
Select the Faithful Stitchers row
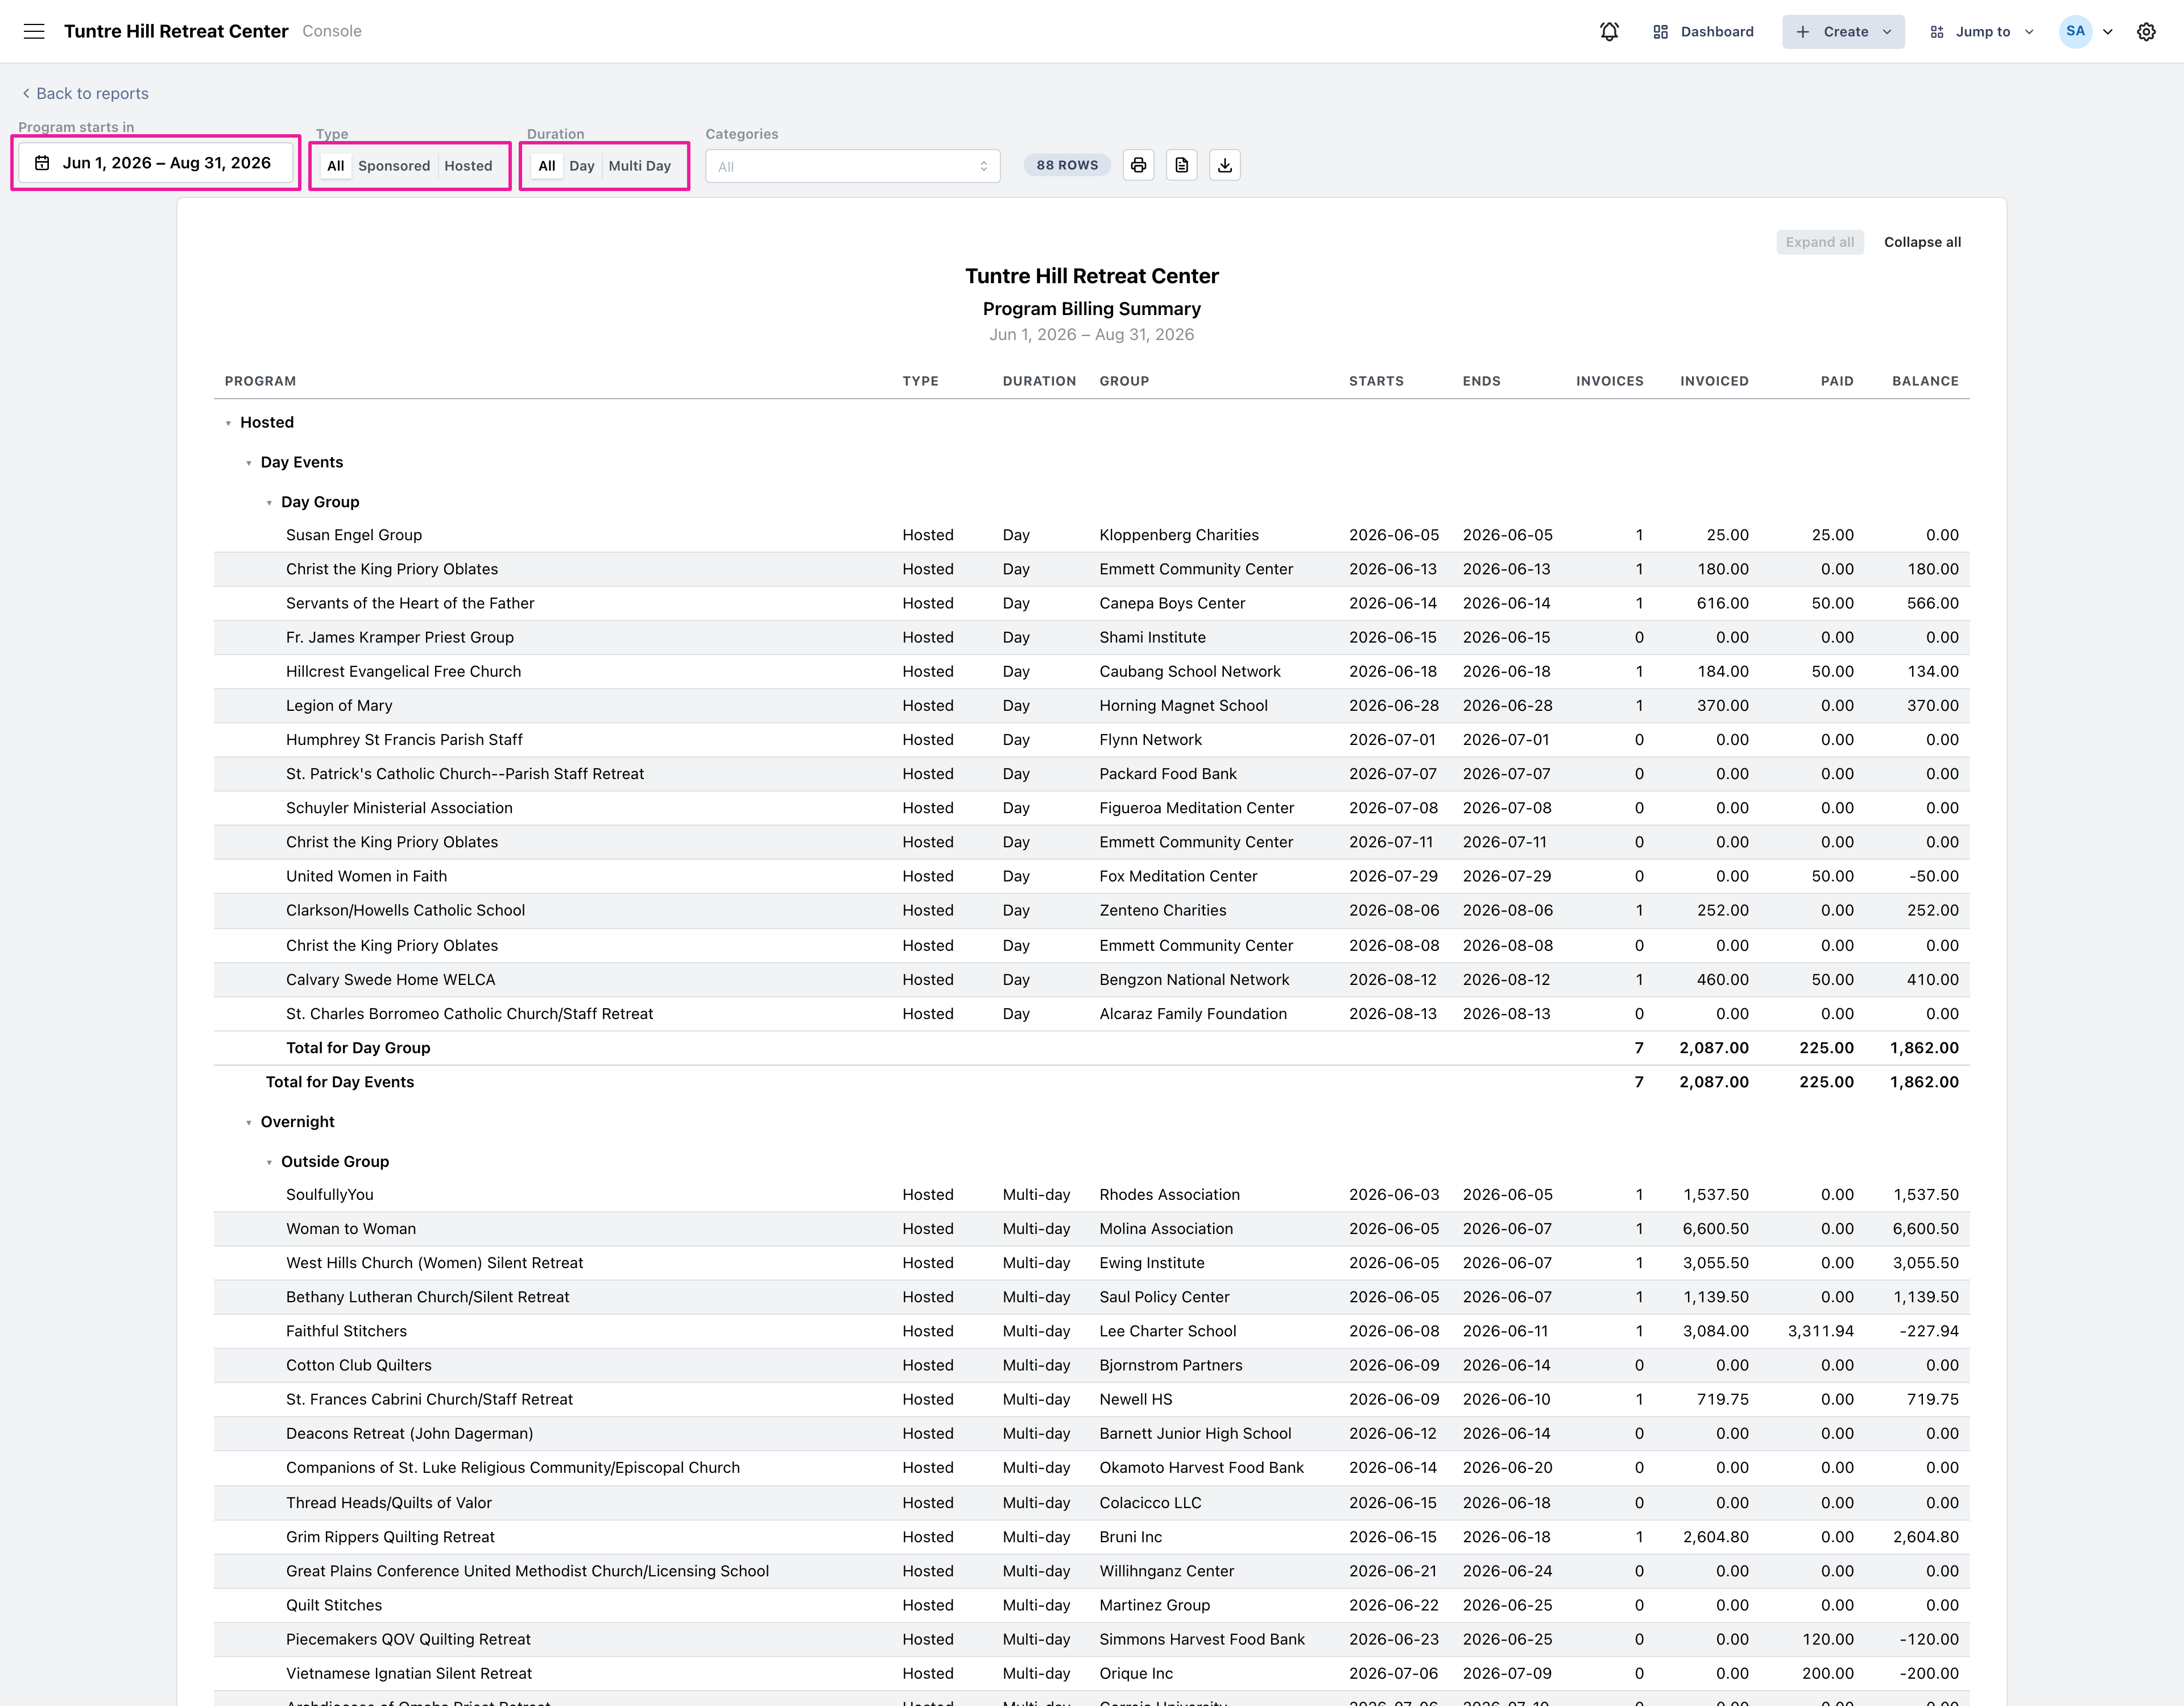[1091, 1331]
